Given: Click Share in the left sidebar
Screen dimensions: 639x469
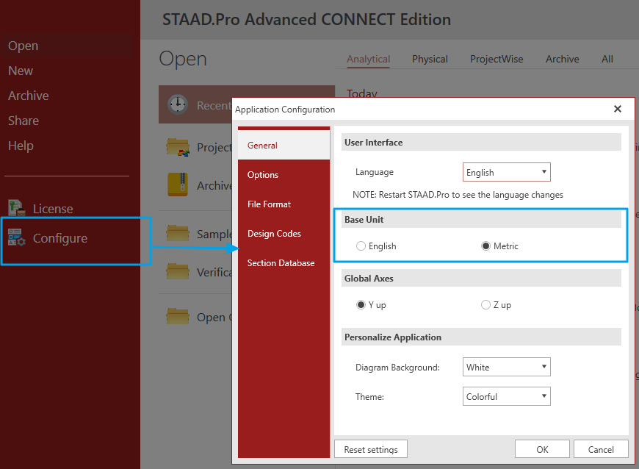Looking at the screenshot, I should point(24,121).
